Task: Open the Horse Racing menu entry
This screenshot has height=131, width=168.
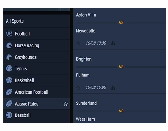Action: tap(37, 45)
